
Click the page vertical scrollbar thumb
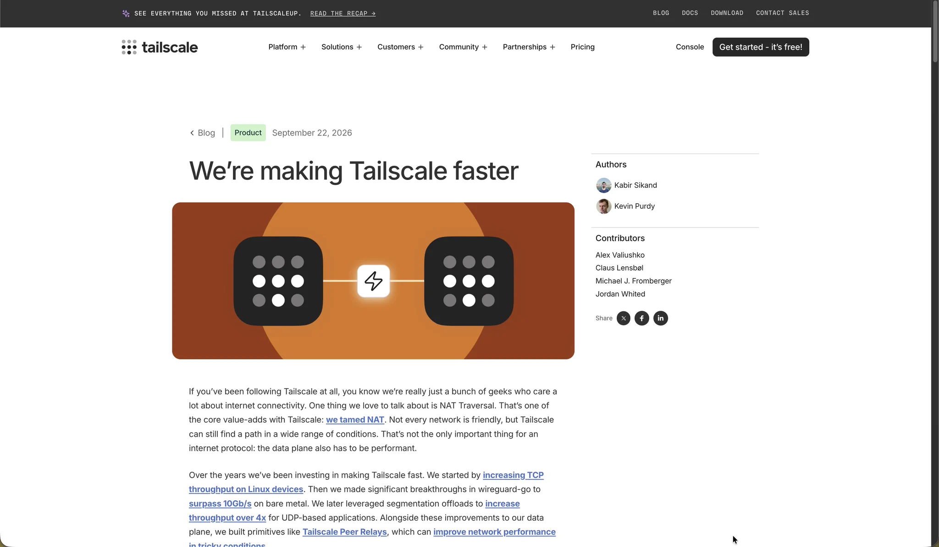[935, 31]
